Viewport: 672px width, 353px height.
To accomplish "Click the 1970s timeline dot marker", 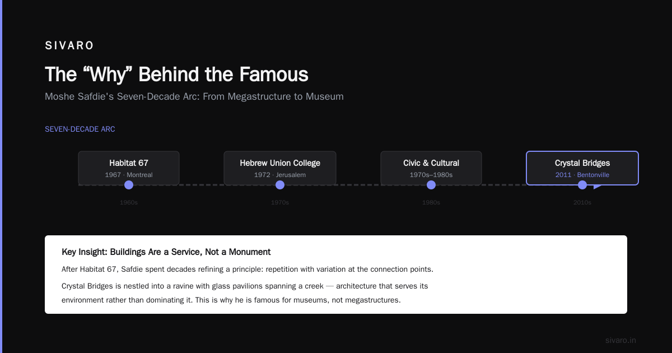I will (x=280, y=185).
